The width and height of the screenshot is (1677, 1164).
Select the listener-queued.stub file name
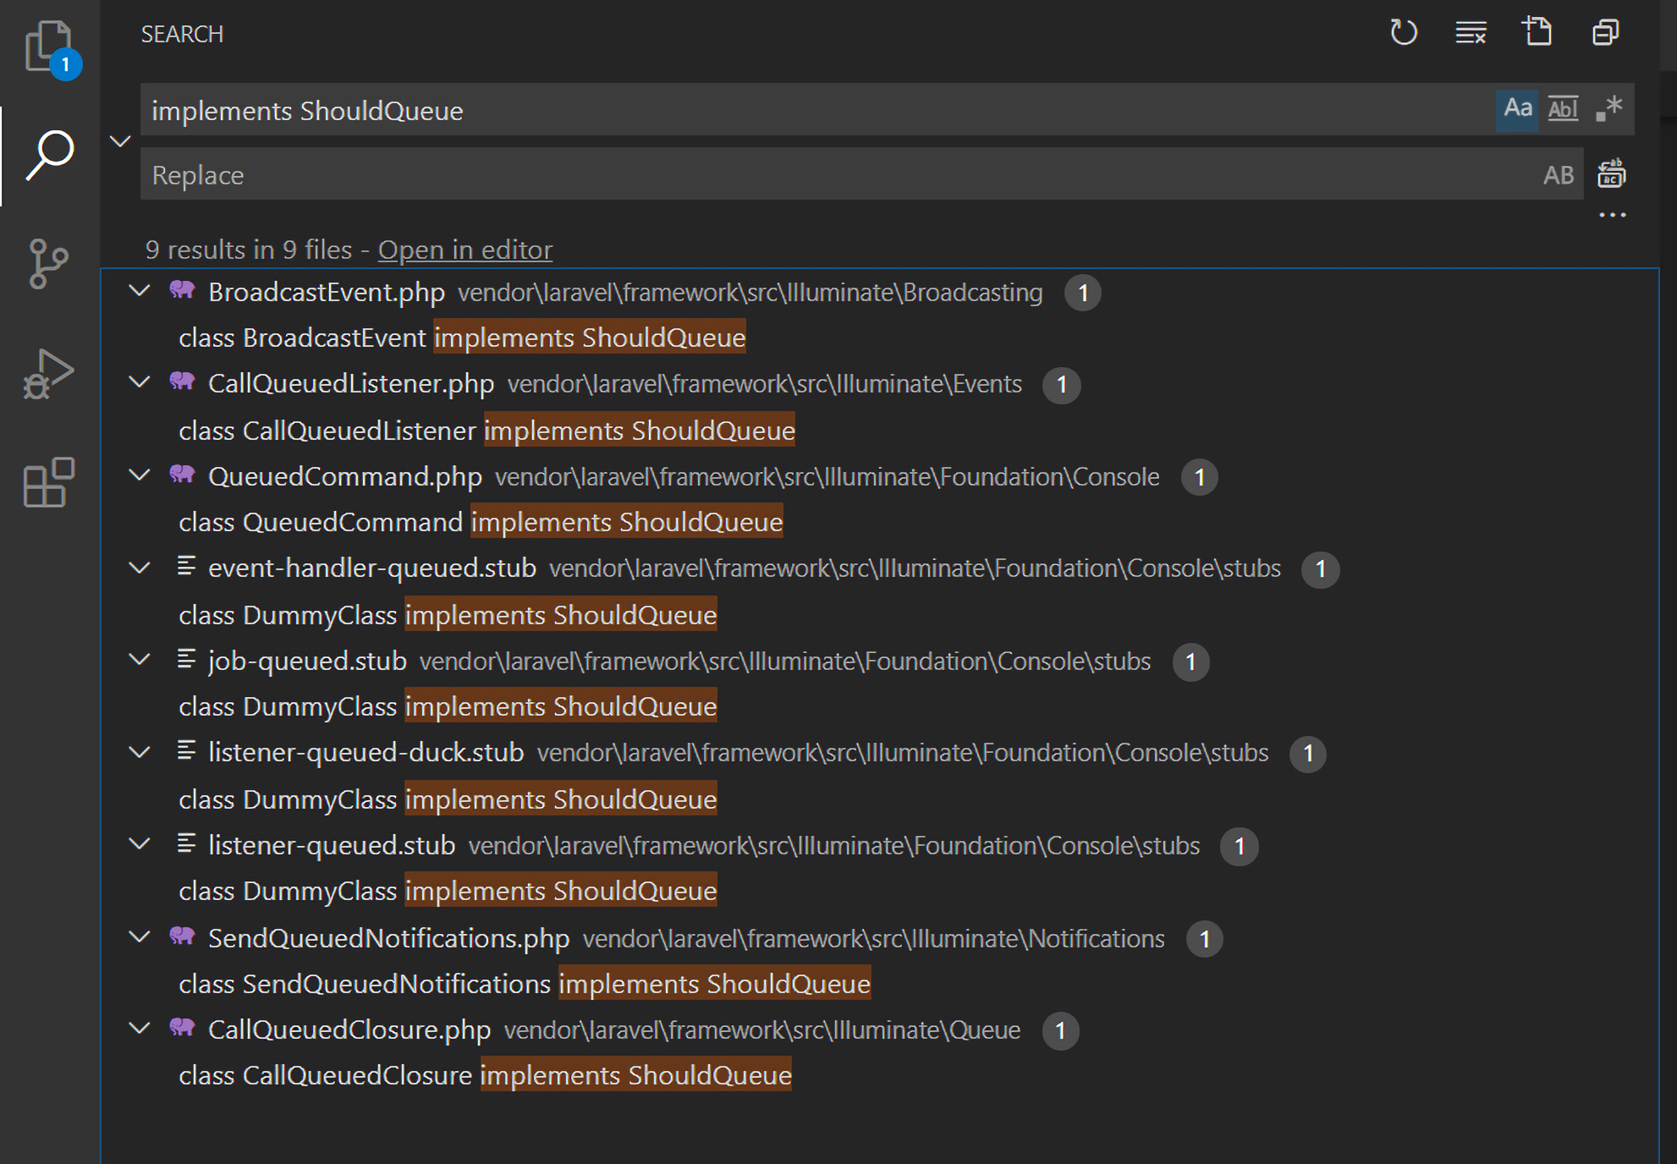332,845
